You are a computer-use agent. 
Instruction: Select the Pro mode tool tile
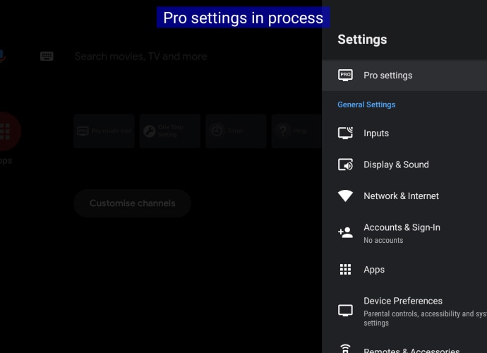click(104, 131)
